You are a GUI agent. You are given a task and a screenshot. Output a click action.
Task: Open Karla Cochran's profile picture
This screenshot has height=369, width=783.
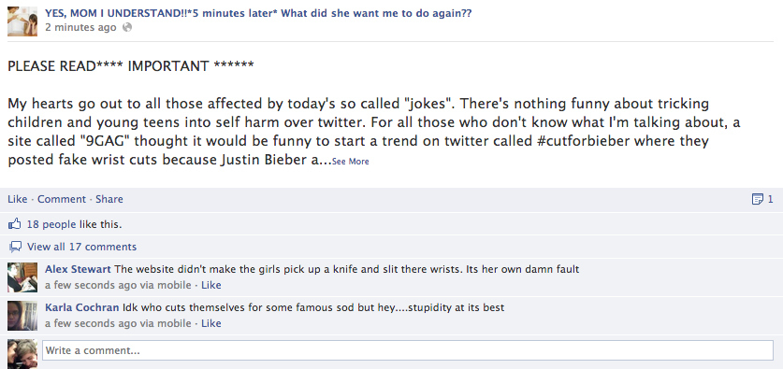22,316
